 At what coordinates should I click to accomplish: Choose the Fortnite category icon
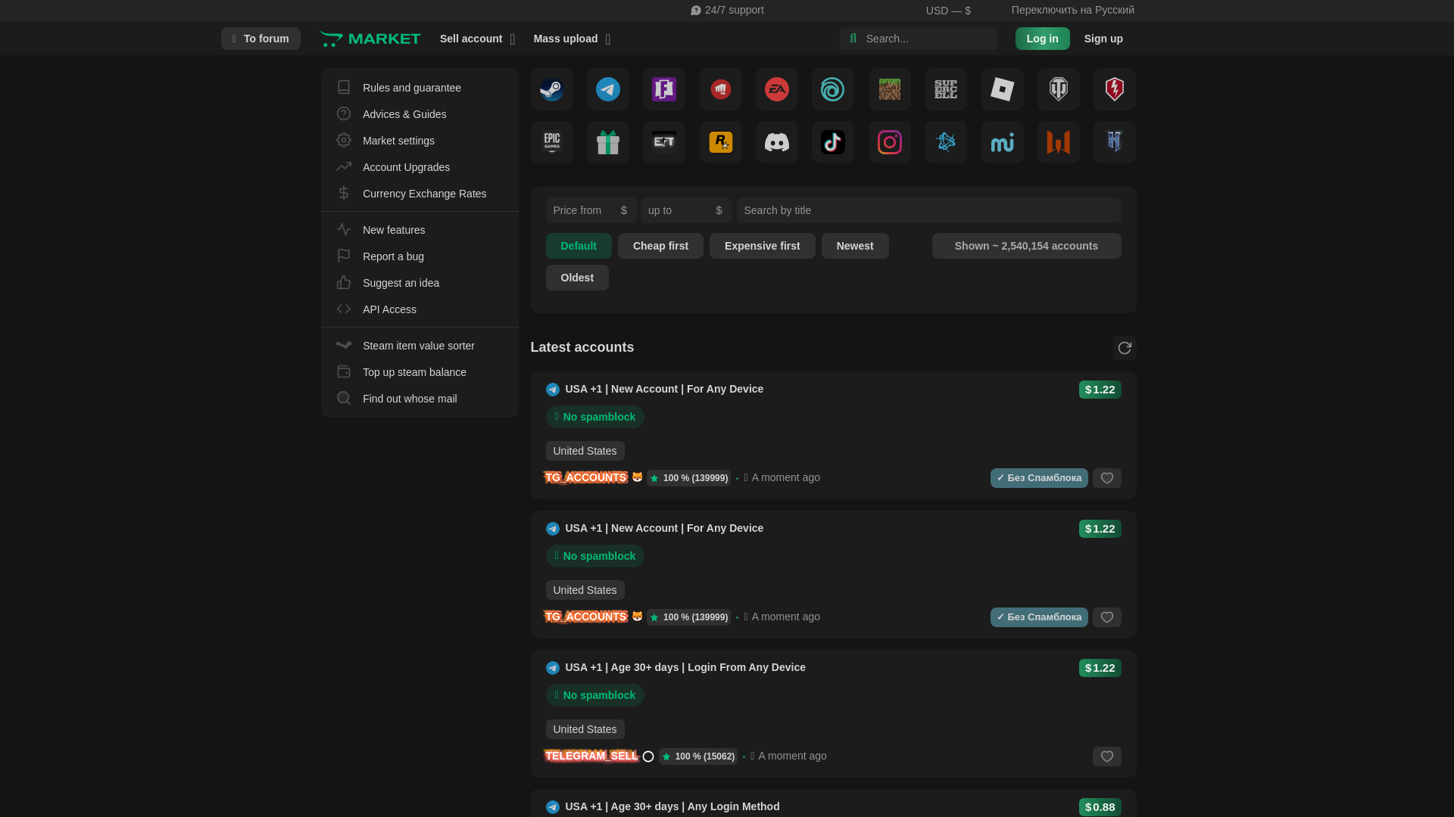click(664, 89)
